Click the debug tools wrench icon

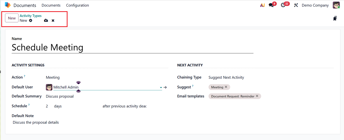pyautogui.click(x=296, y=5)
